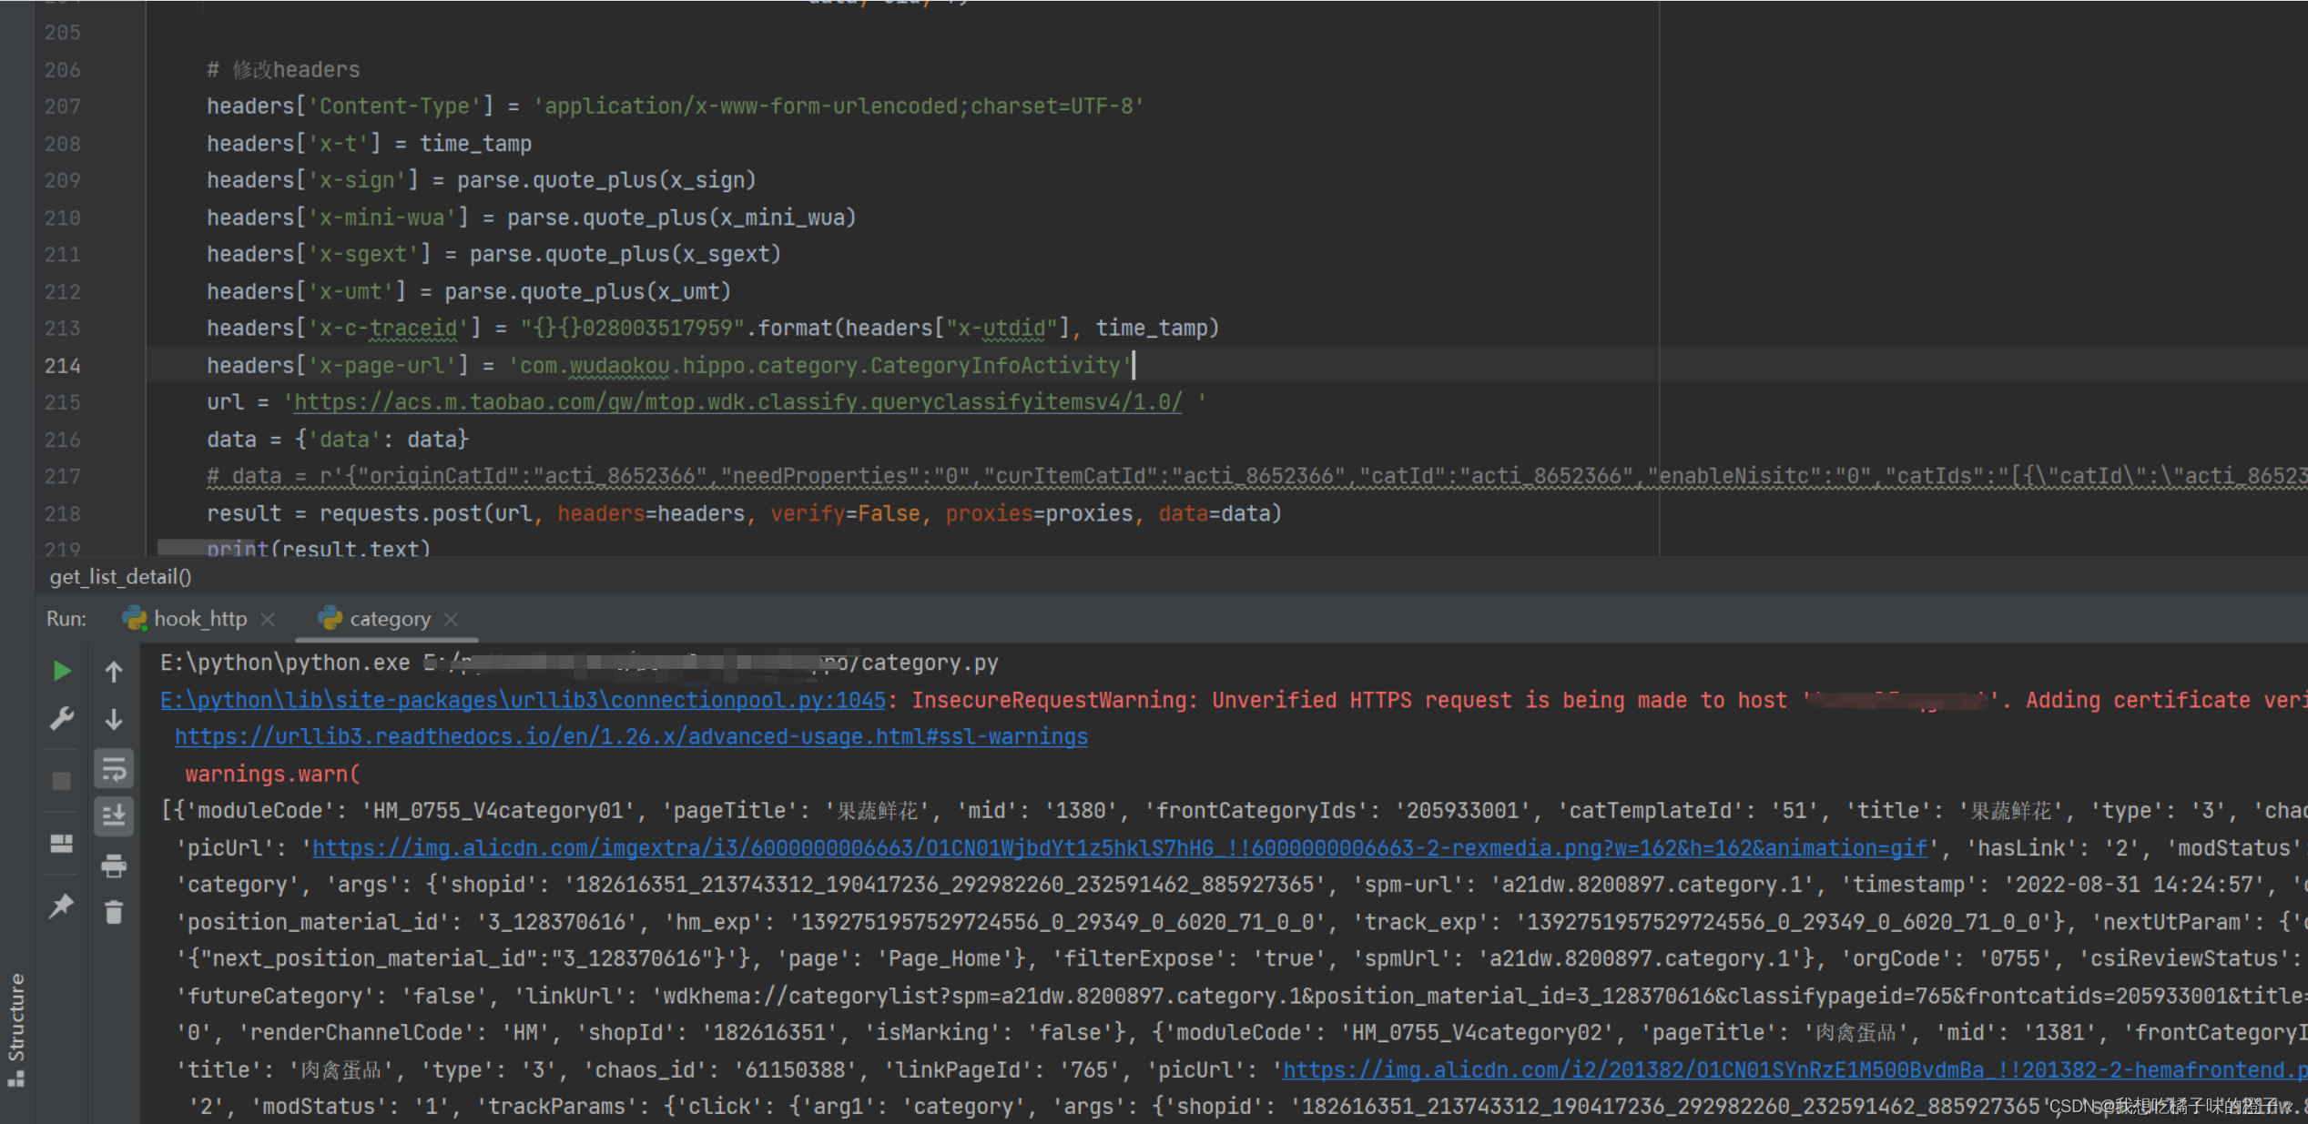
Task: Close the hook_http run tab
Action: [x=268, y=619]
